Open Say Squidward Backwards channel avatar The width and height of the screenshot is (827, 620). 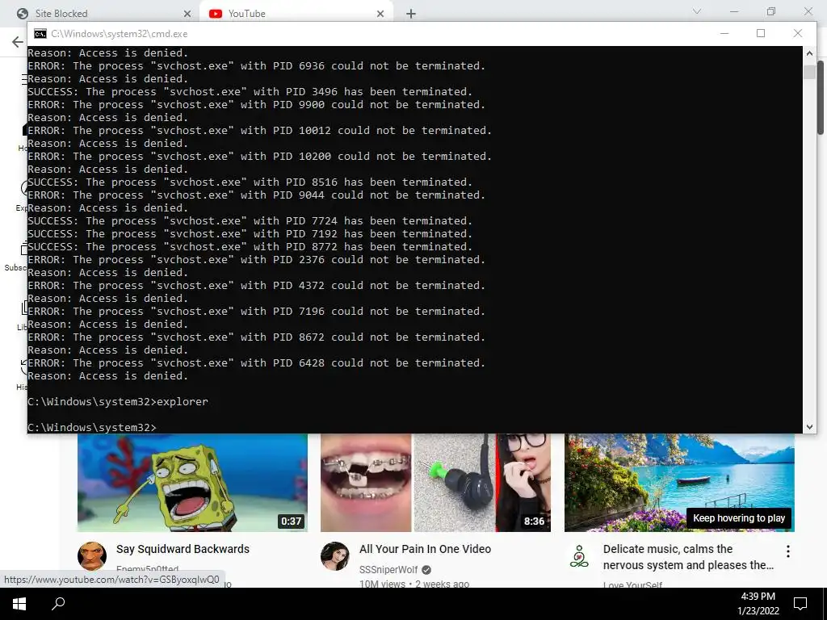coord(92,555)
